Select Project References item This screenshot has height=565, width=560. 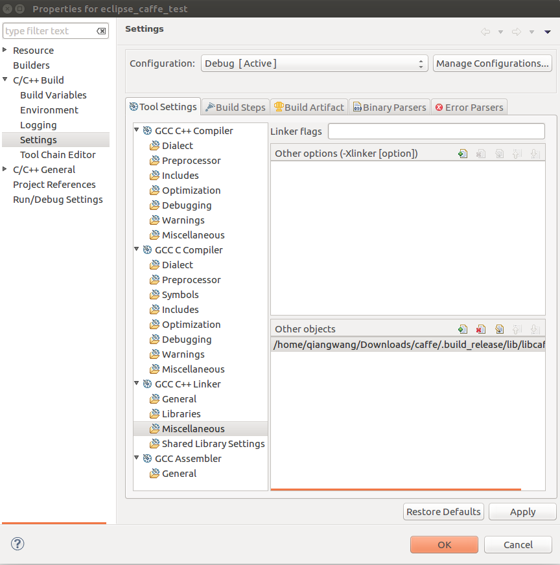pyautogui.click(x=54, y=185)
